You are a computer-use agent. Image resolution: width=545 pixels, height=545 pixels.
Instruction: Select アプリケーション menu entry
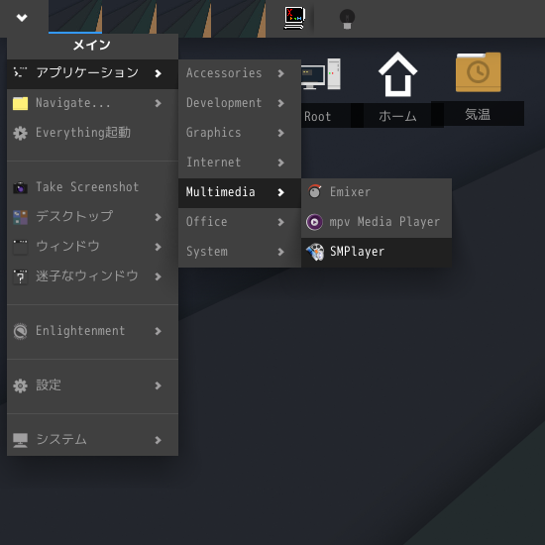click(92, 73)
